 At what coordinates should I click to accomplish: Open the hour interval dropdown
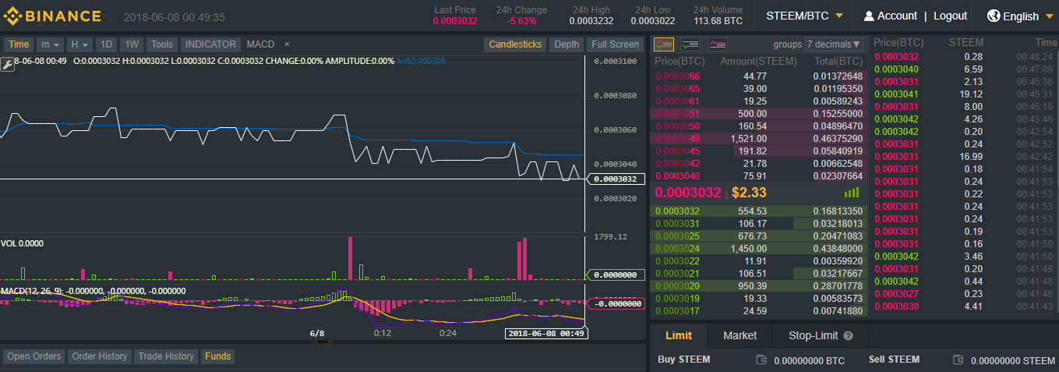tap(79, 44)
